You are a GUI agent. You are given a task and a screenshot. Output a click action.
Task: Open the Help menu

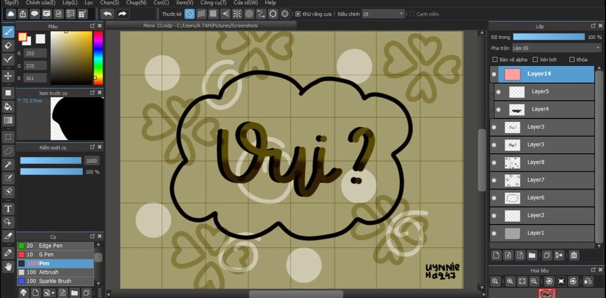(x=270, y=2)
